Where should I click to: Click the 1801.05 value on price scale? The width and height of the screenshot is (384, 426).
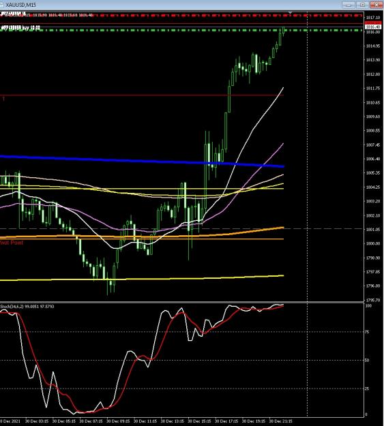point(373,230)
